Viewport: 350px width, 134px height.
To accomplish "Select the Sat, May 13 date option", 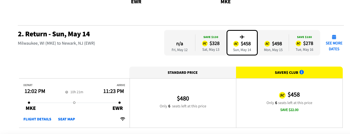I will pyautogui.click(x=211, y=43).
